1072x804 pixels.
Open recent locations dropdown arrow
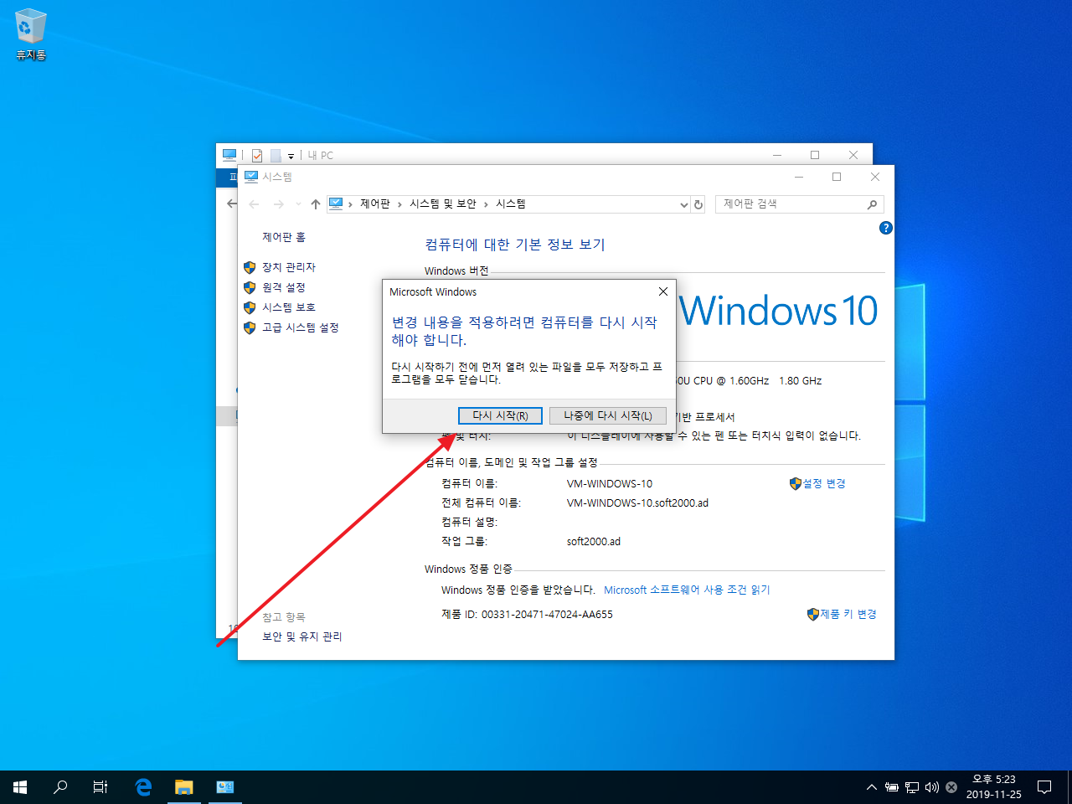298,204
